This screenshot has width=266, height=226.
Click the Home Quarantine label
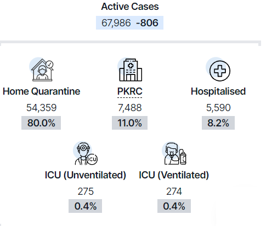click(42, 91)
